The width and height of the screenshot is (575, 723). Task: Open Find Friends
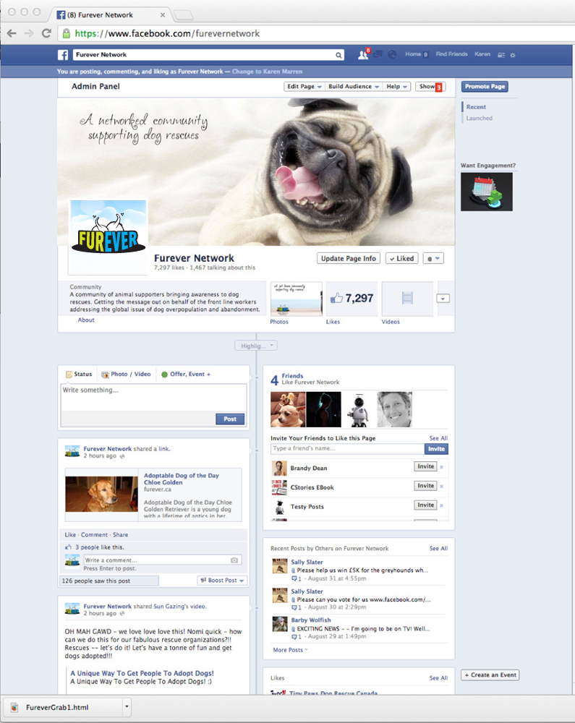pyautogui.click(x=451, y=54)
